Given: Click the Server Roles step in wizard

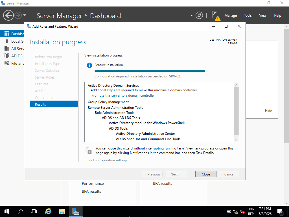Looking at the screenshot, I should tap(45, 77).
